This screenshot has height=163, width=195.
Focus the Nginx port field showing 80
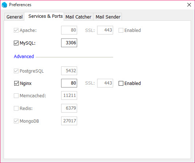point(69,83)
